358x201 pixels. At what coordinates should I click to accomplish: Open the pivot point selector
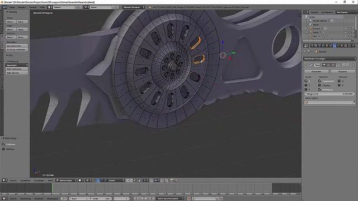(88, 180)
